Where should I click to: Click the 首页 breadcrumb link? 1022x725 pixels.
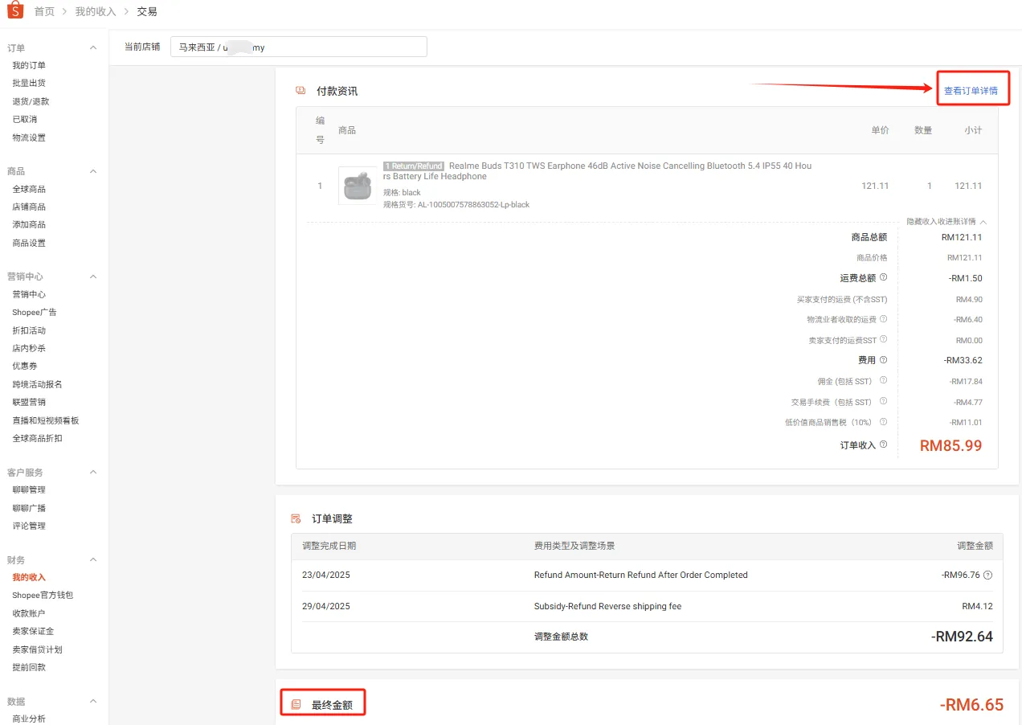coord(43,11)
